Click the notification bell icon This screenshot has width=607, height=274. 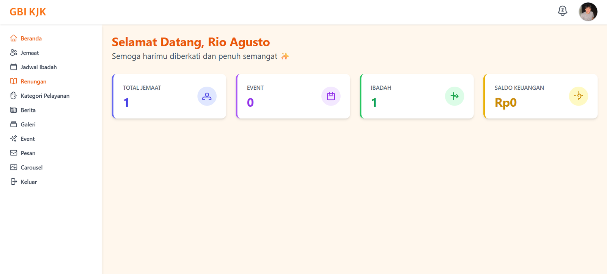[x=562, y=11]
